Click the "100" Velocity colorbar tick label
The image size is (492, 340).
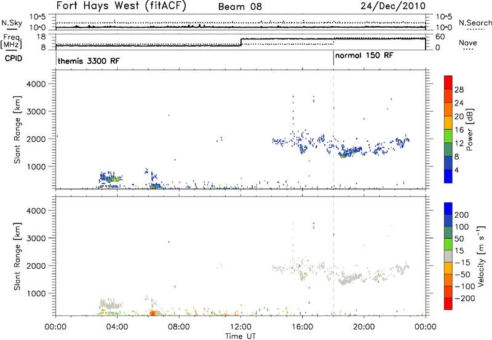coord(462,227)
